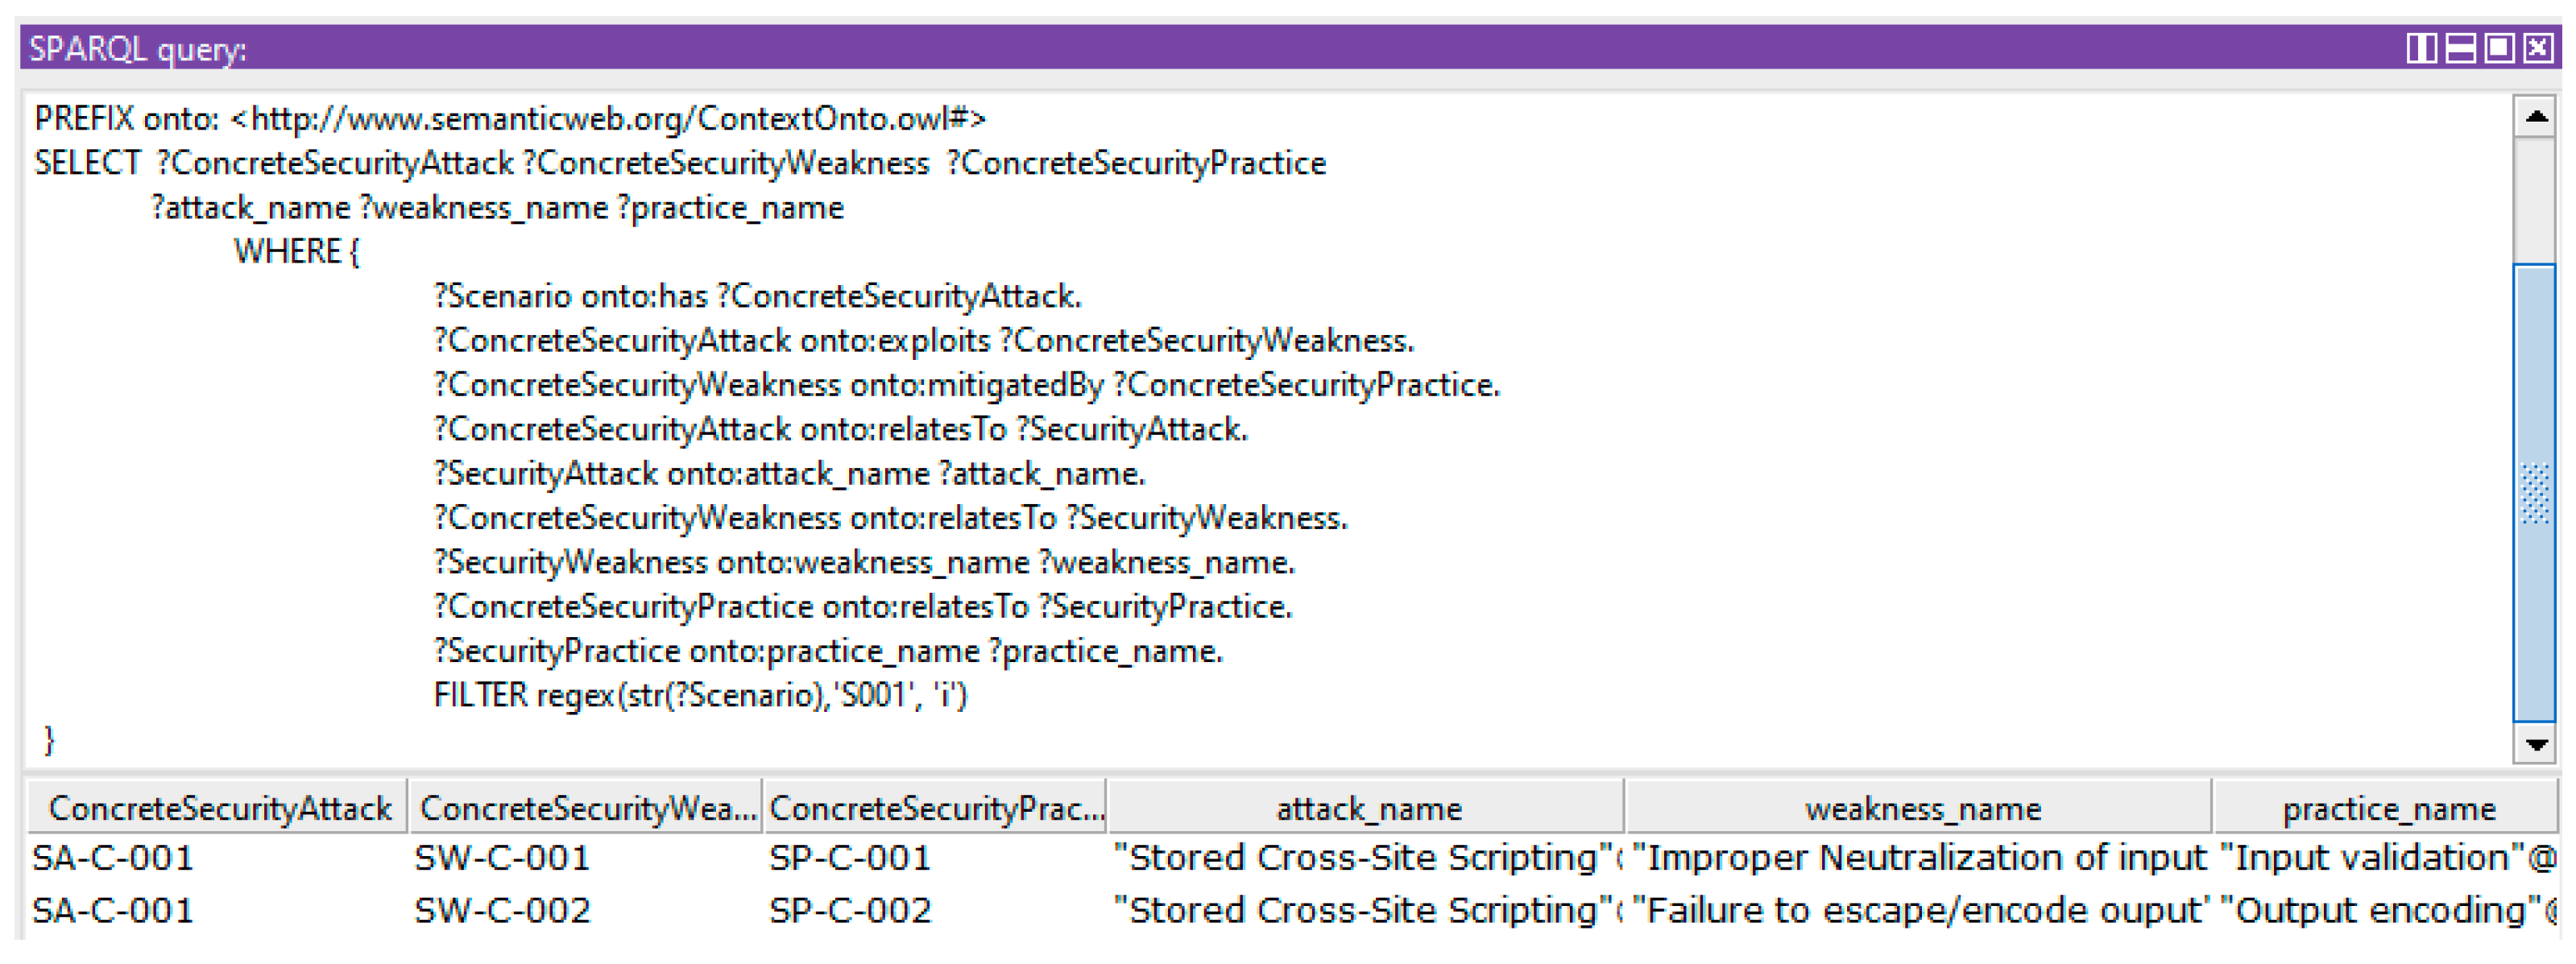Click the query scrollbar down arrow

click(2535, 744)
